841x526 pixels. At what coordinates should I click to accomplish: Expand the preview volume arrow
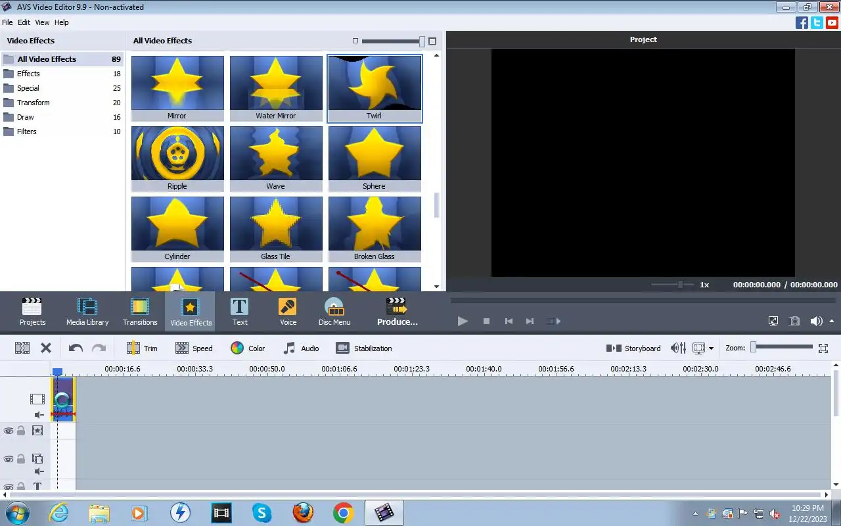click(832, 321)
